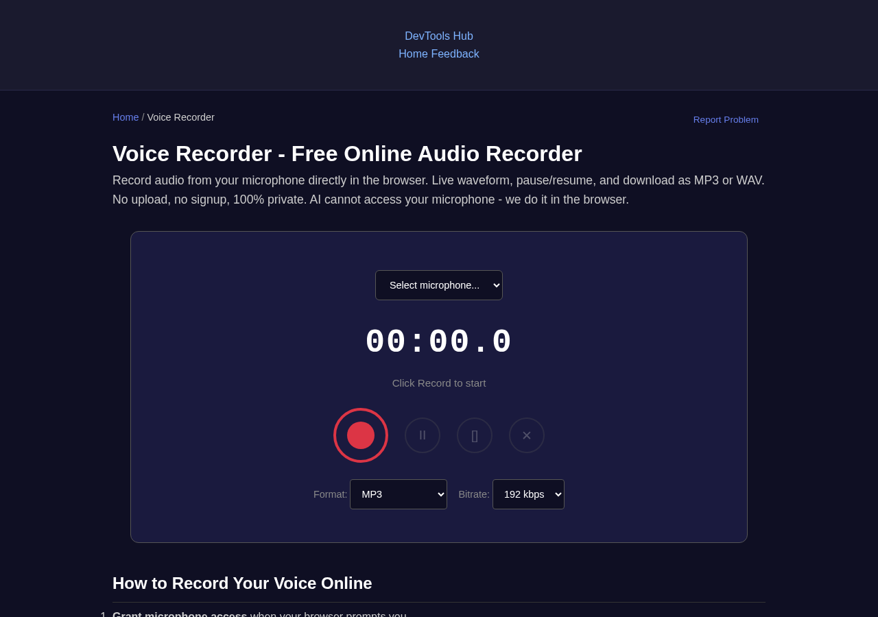Image resolution: width=878 pixels, height=617 pixels.
Task: Click the Report Problem link
Action: 726,120
